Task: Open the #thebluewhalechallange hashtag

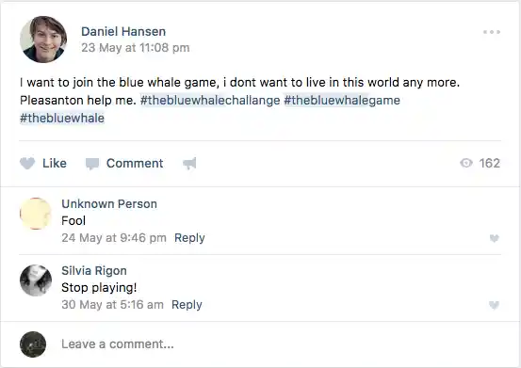Action: pos(210,100)
